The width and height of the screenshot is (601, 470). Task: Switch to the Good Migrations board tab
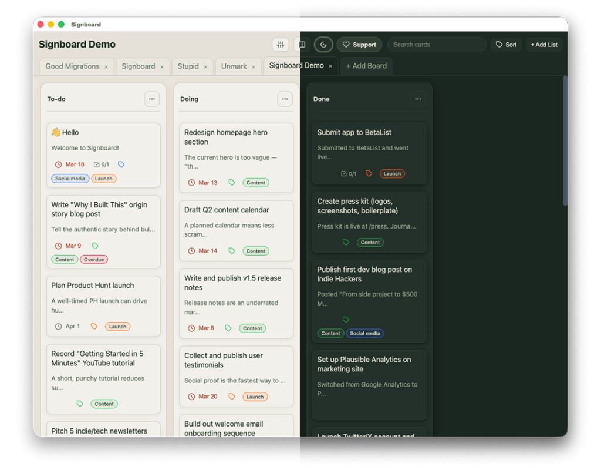tap(72, 66)
